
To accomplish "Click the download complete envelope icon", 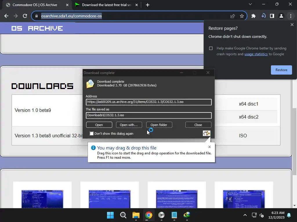I will coord(90,84).
